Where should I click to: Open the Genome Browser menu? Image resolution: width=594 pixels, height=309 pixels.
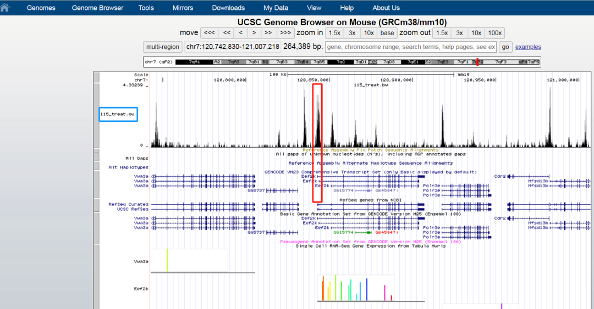(x=98, y=8)
